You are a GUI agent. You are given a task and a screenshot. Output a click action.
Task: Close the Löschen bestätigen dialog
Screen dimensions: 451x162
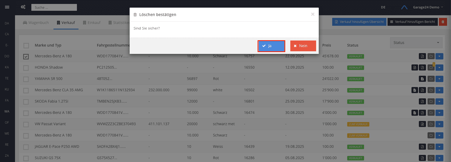(x=313, y=14)
